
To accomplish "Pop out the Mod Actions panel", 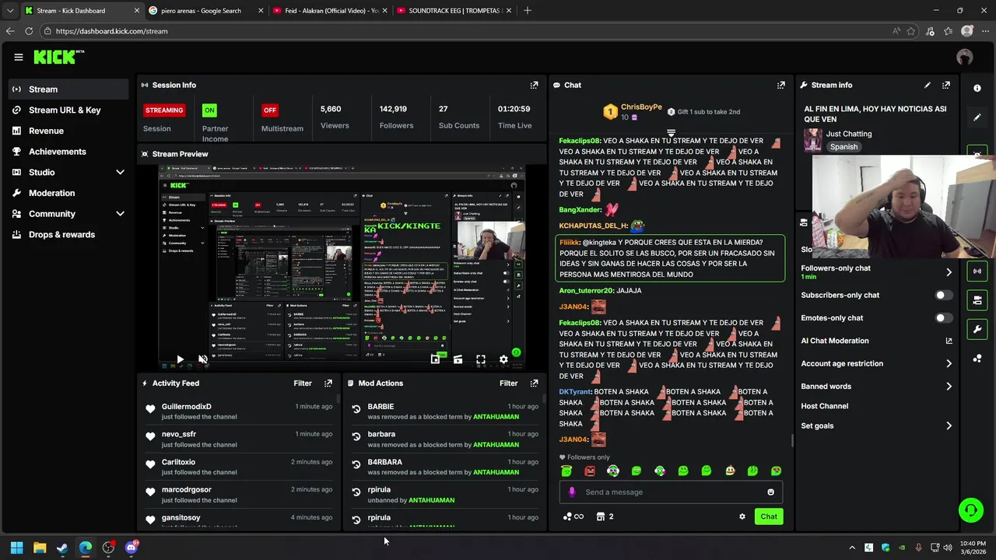I will click(x=534, y=383).
